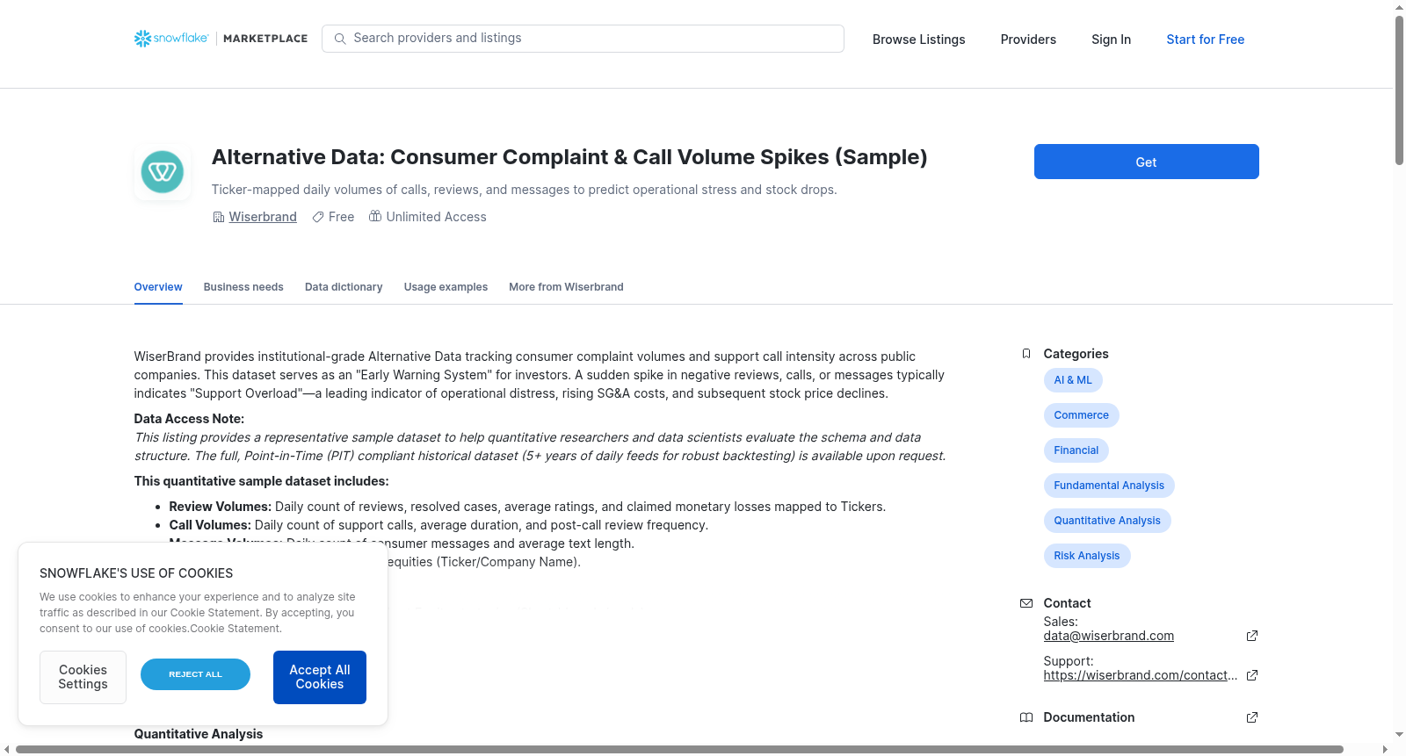The height and width of the screenshot is (756, 1406).
Task: Open Providers in top navigation
Action: 1028,40
